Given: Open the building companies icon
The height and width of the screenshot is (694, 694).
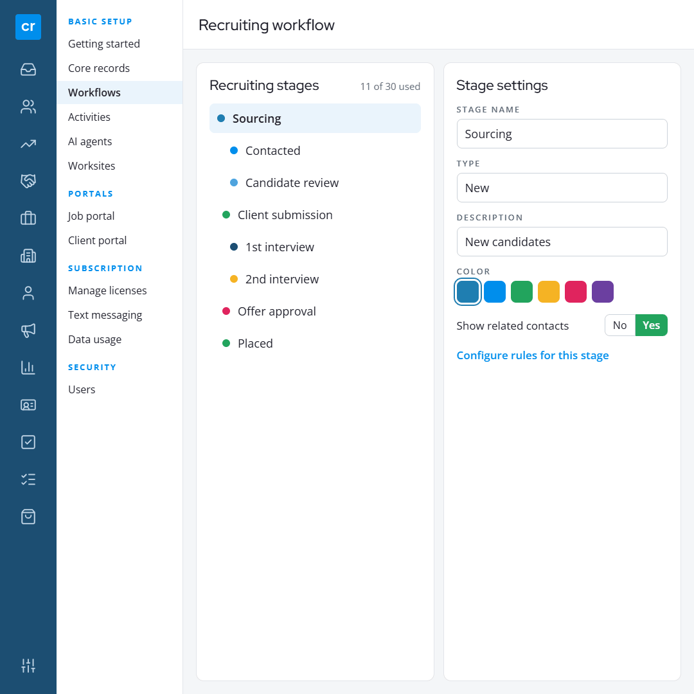Looking at the screenshot, I should point(28,256).
